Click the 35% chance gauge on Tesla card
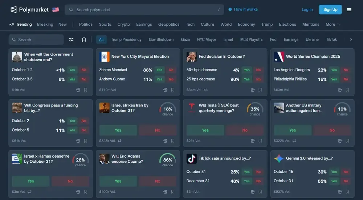Viewport: 363px width, 200px height. [255, 109]
